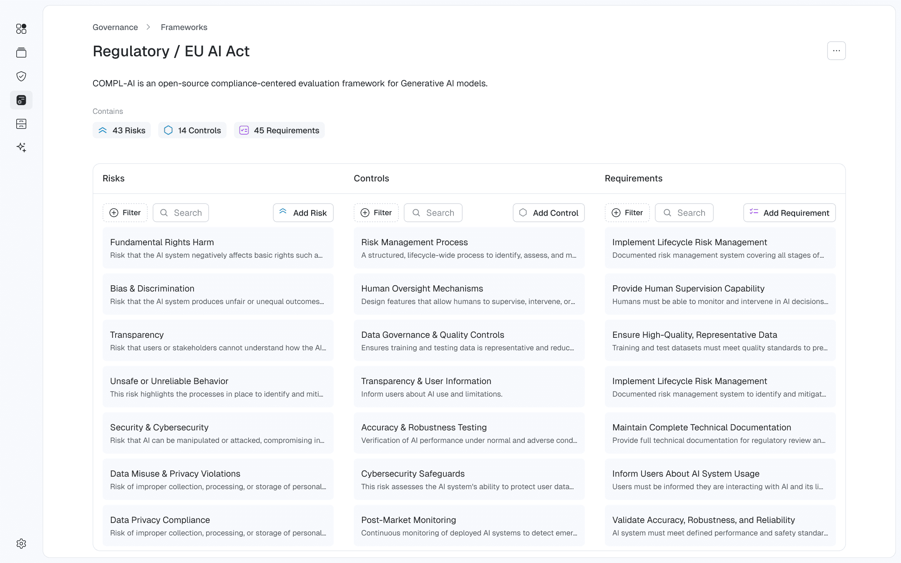Focus the Risks search field
Screen dimensions: 901x563
(181, 213)
